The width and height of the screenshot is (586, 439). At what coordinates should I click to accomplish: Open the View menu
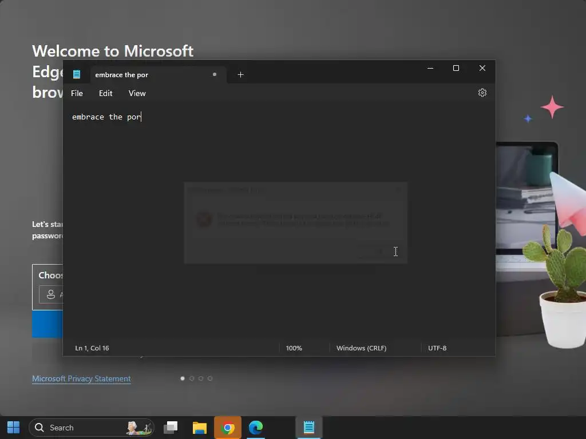[x=137, y=93]
